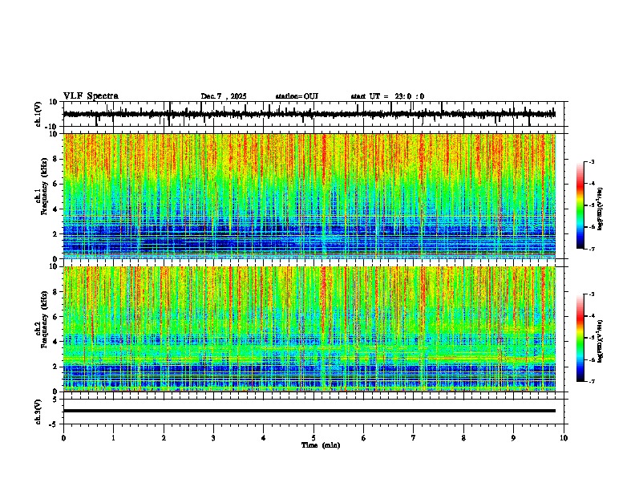Click the "VLF Spectra" title text

click(91, 96)
